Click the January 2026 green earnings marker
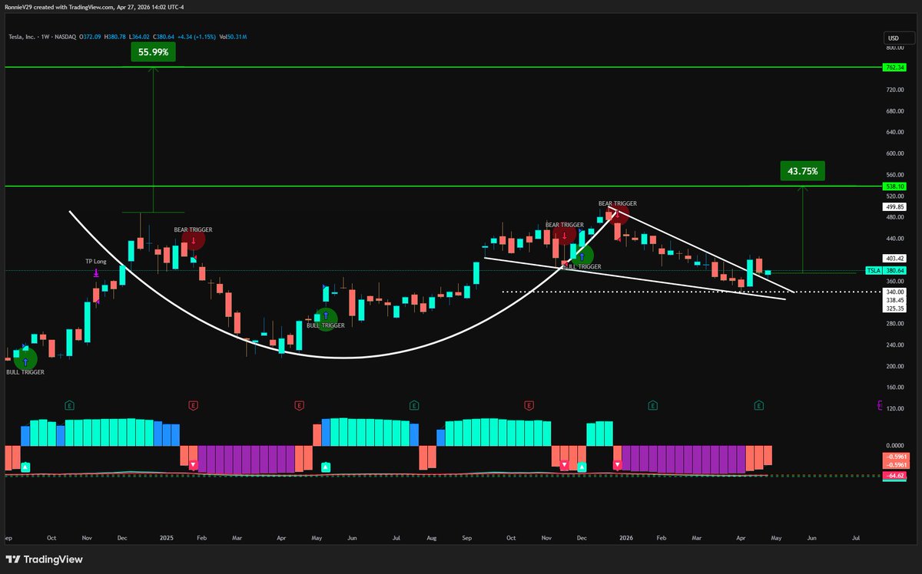This screenshot has width=922, height=574. 653,404
